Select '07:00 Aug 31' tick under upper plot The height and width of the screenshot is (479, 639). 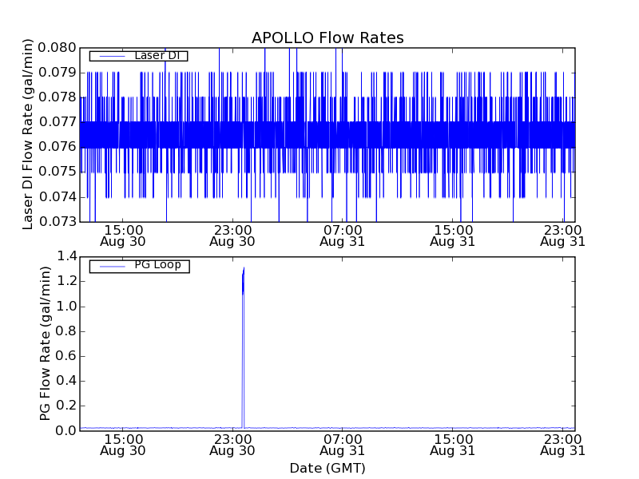pyautogui.click(x=343, y=235)
